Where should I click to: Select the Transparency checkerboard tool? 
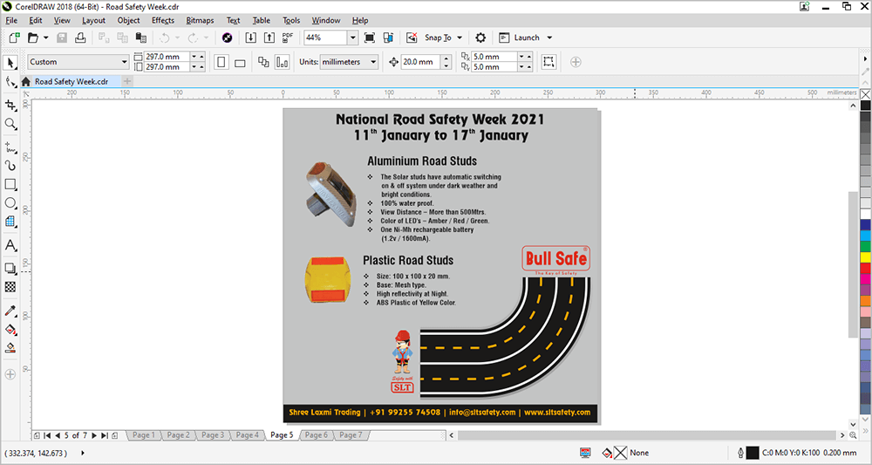point(10,287)
